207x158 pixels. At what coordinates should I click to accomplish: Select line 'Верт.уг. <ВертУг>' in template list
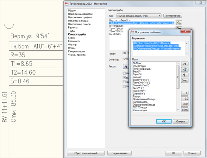pos(120,20)
